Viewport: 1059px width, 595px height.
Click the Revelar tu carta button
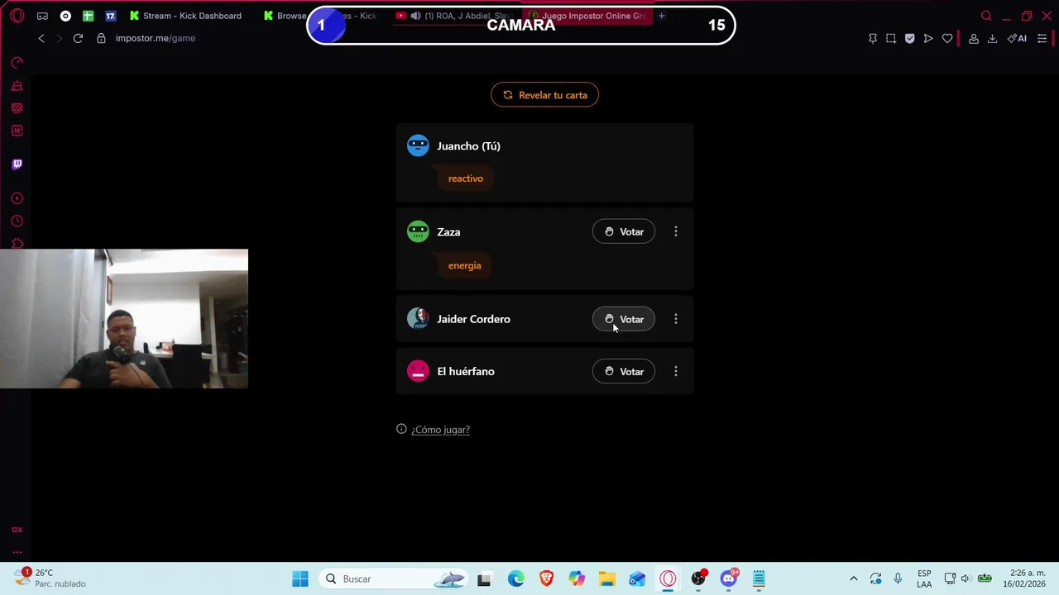point(544,95)
